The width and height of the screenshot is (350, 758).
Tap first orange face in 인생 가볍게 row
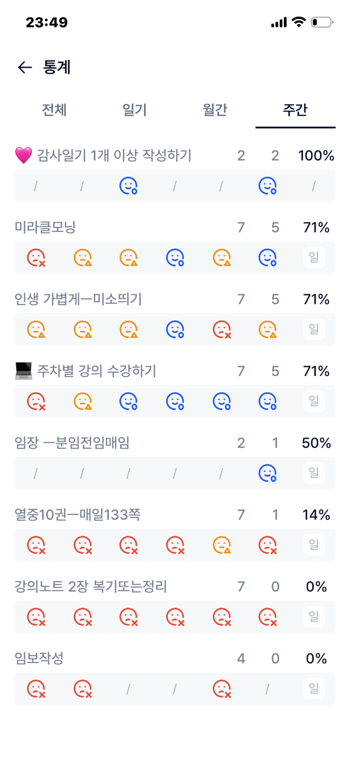coord(36,329)
